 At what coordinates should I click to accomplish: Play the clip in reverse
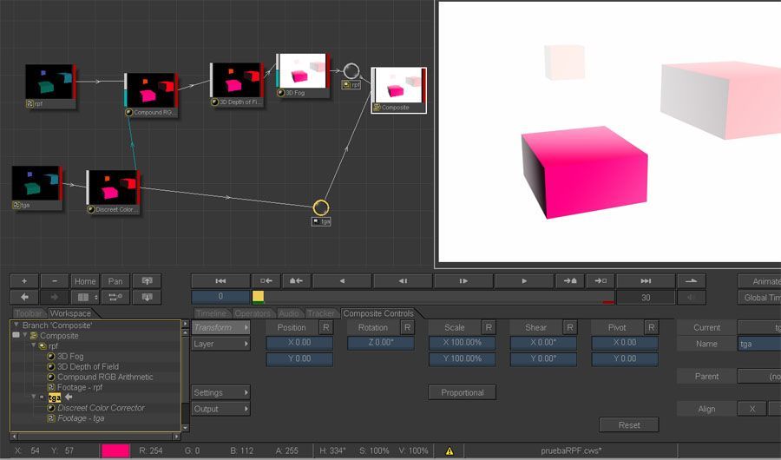click(342, 281)
